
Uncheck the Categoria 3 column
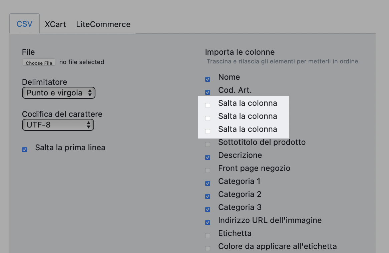[x=208, y=209]
